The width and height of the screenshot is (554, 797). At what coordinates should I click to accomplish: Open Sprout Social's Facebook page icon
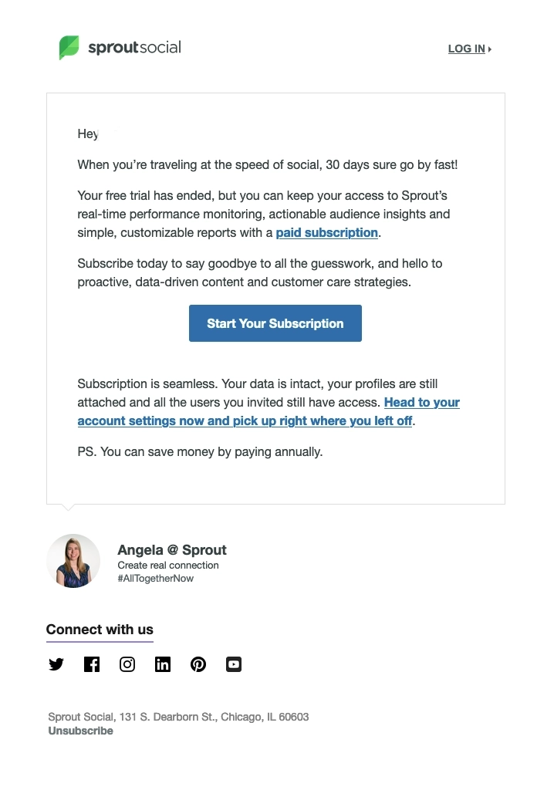[92, 664]
